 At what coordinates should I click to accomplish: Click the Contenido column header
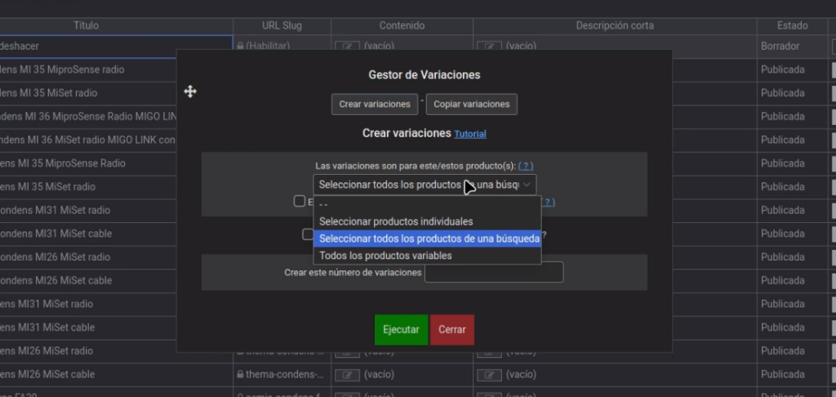click(x=402, y=25)
